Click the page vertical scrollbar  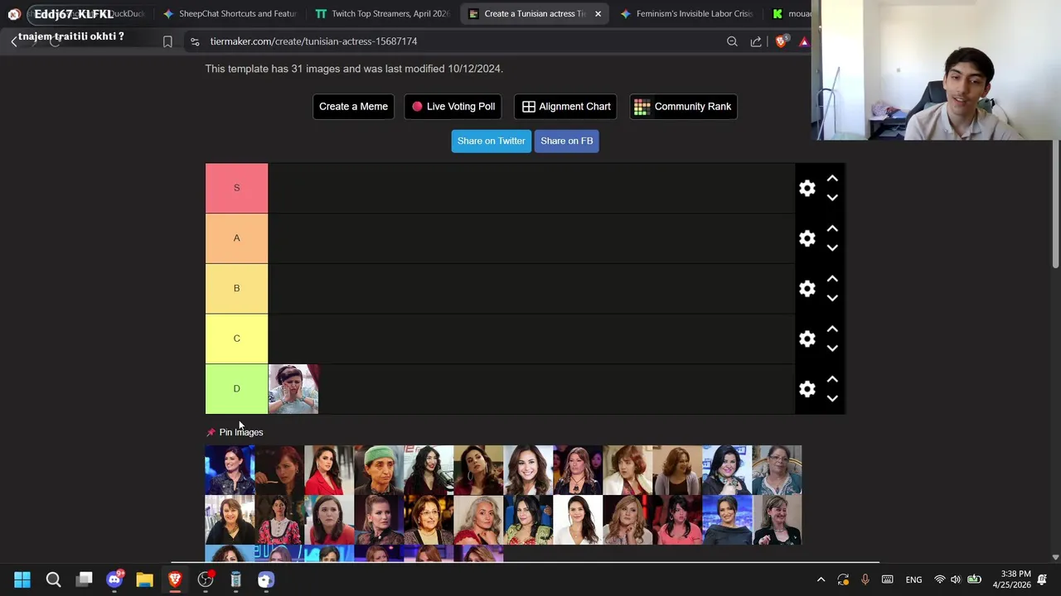click(1055, 204)
